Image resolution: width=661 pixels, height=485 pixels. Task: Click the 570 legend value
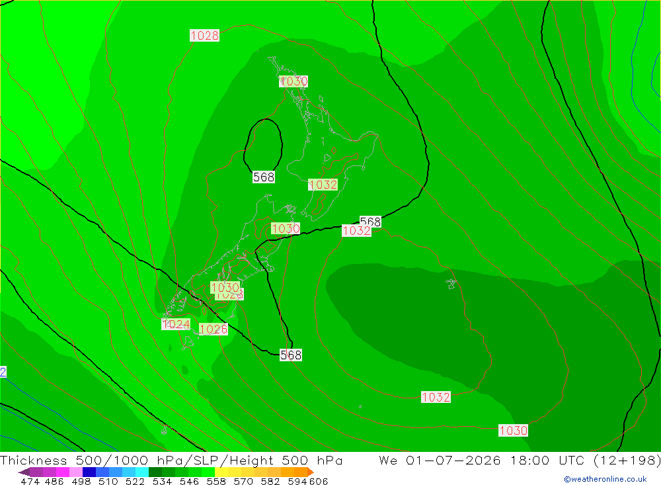pyautogui.click(x=243, y=481)
